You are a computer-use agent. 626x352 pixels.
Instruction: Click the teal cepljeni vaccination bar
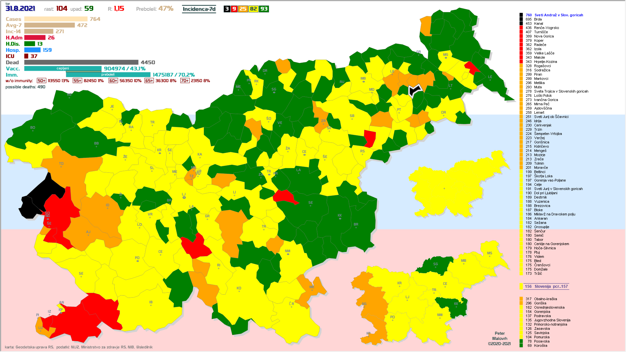63,68
